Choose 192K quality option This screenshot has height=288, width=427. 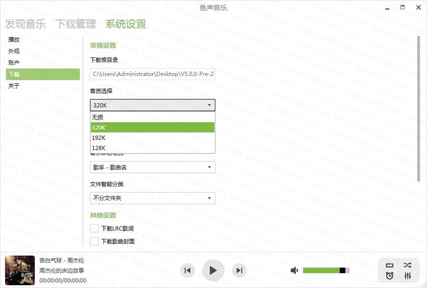point(152,138)
